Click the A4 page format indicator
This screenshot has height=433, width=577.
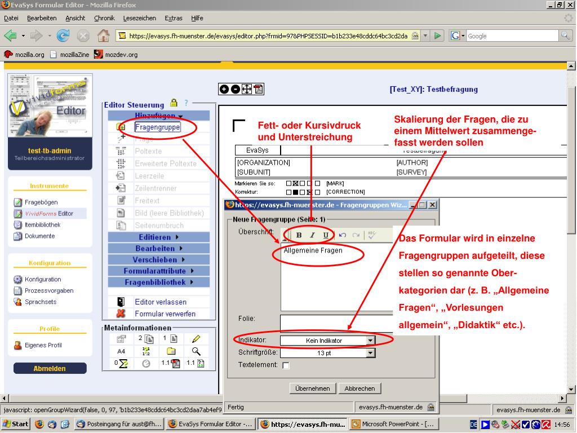[121, 351]
